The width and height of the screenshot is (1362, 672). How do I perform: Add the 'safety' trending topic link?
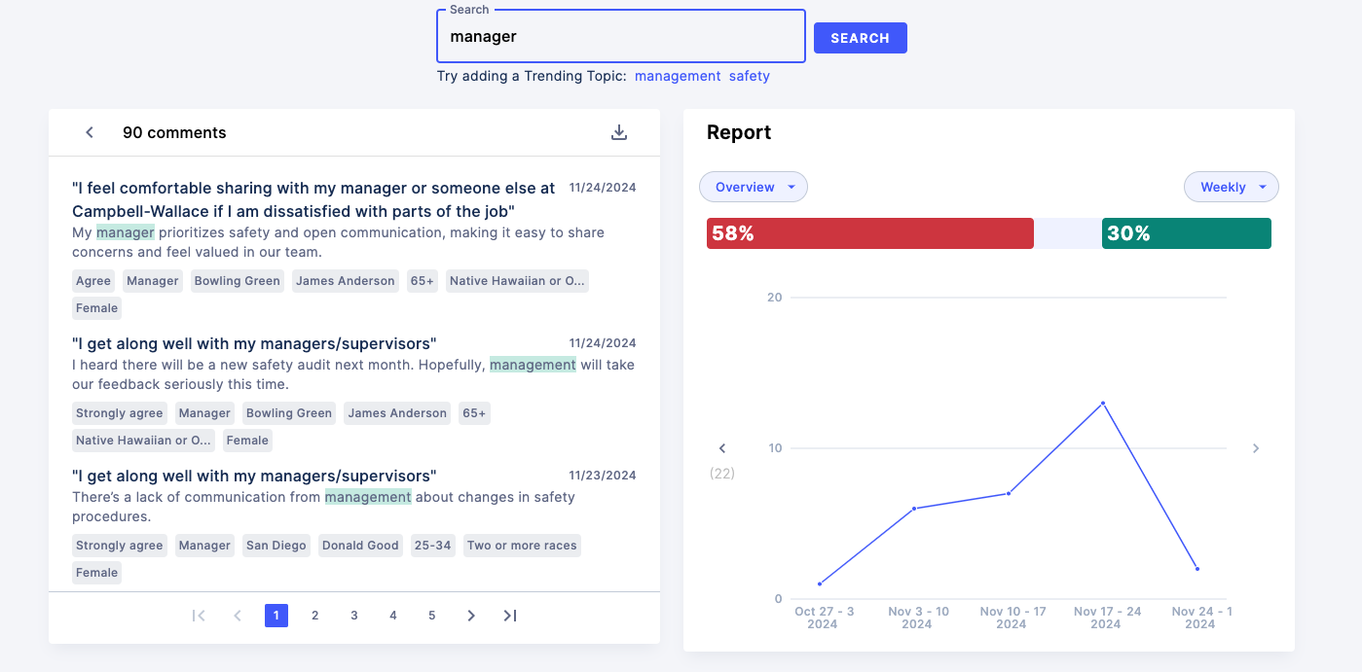[x=750, y=75]
